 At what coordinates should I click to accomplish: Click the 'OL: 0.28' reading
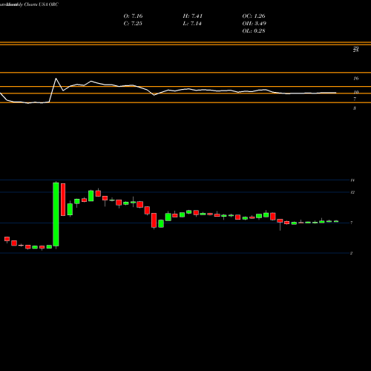pos(254,31)
